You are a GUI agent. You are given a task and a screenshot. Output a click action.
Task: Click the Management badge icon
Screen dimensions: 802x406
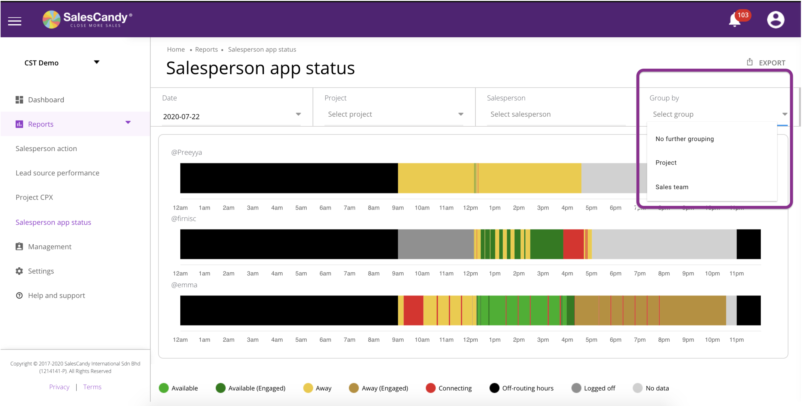tap(19, 246)
